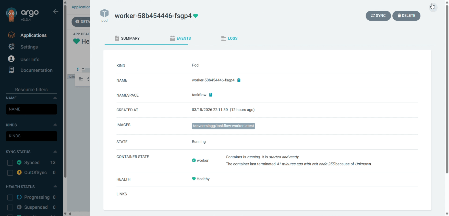
Task: Close the pod details panel
Action: tap(433, 7)
